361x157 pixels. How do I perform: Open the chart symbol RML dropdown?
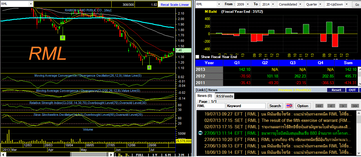30,4
